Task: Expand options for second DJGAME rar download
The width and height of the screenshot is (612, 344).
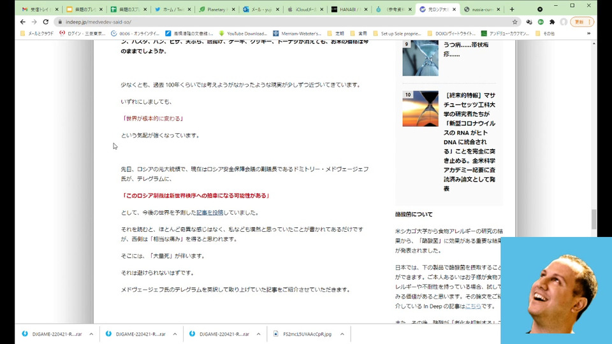Action: coord(175,334)
